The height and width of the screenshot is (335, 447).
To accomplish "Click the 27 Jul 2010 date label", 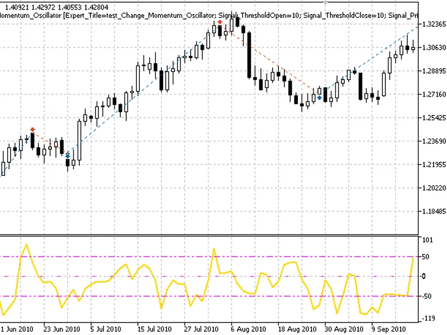I will 201,329.
